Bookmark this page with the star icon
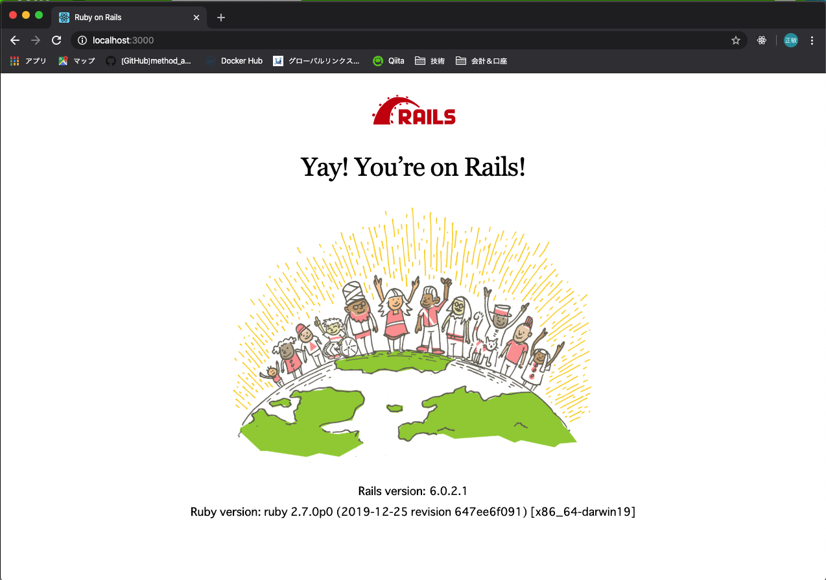This screenshot has width=826, height=580. click(x=736, y=40)
